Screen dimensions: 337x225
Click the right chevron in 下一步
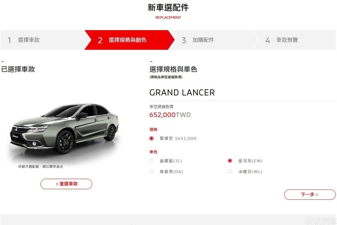[316, 195]
